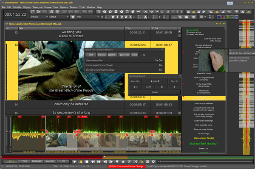Open the Timecode menu
The width and height of the screenshot is (255, 169).
pyautogui.click(x=37, y=7)
